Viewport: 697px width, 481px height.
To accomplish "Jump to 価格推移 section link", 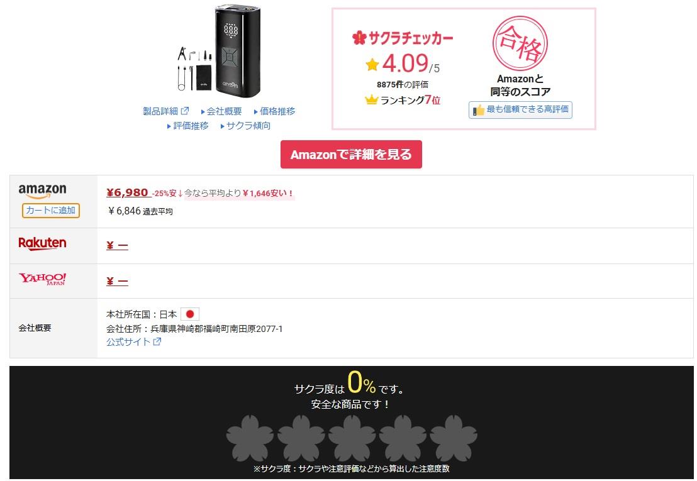I will (x=274, y=111).
